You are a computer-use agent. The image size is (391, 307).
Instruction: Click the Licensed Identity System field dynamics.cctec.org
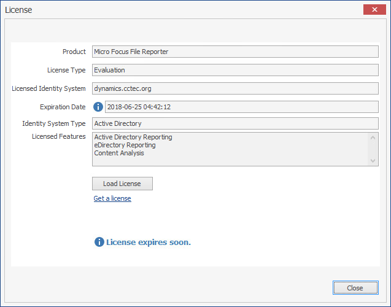[235, 88]
